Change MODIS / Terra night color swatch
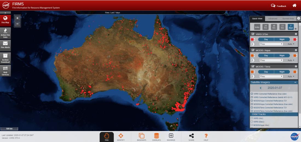 click(295, 72)
